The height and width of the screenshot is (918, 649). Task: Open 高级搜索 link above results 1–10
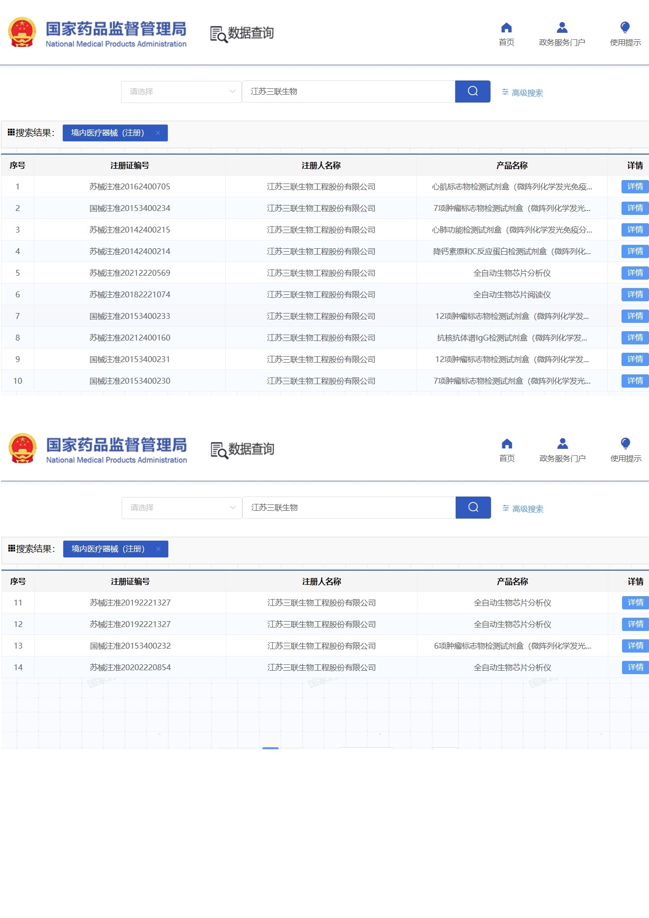[527, 93]
